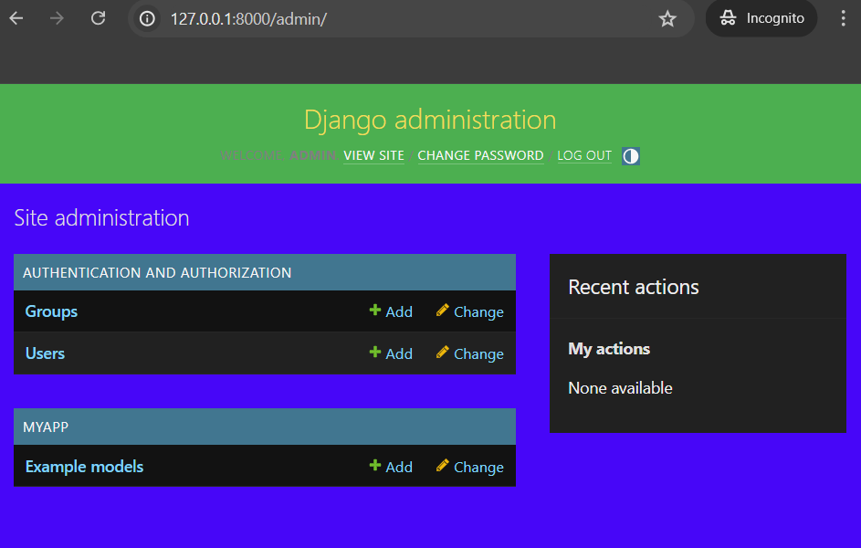Viewport: 861px width, 548px height.
Task: Click the ADMIN username text
Action: 312,155
